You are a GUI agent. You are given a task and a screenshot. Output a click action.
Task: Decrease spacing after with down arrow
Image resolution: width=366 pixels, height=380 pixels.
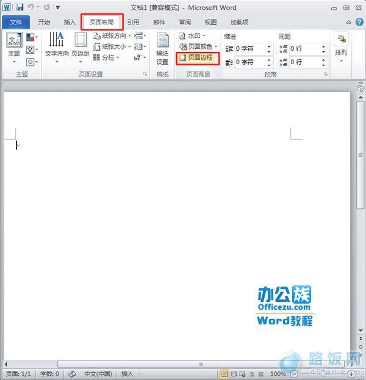coord(324,65)
